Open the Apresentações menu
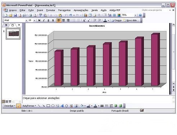The image size is (177, 135). 81,10
